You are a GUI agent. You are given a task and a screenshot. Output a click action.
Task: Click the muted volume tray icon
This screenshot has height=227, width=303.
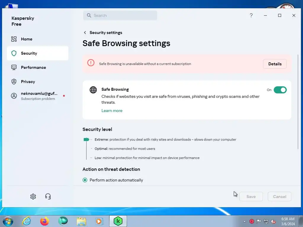[x=273, y=221]
